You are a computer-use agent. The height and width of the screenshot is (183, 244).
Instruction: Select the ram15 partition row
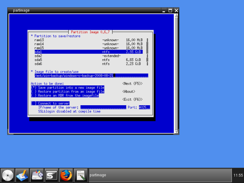[x=88, y=48]
